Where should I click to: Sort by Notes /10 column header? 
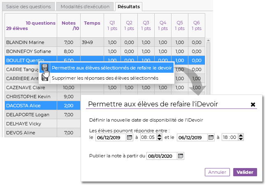68,25
